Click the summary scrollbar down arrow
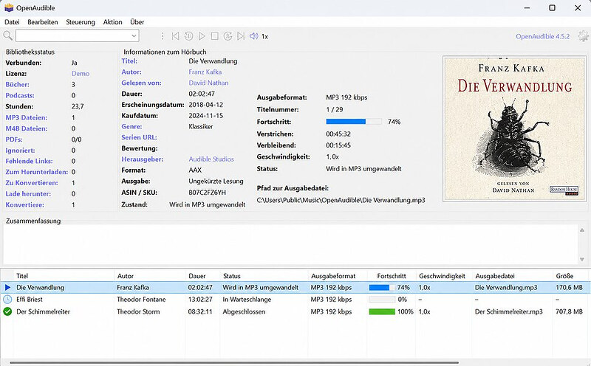The height and width of the screenshot is (366, 591). click(x=582, y=259)
